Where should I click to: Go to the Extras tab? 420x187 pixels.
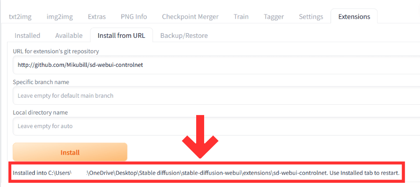point(97,16)
